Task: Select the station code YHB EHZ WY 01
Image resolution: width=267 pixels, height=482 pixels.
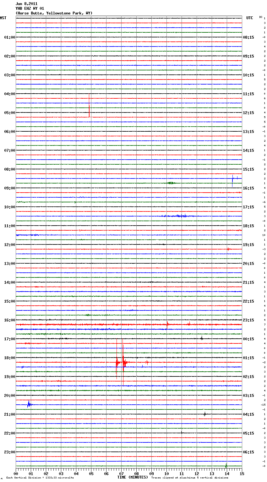Action: [x=30, y=8]
